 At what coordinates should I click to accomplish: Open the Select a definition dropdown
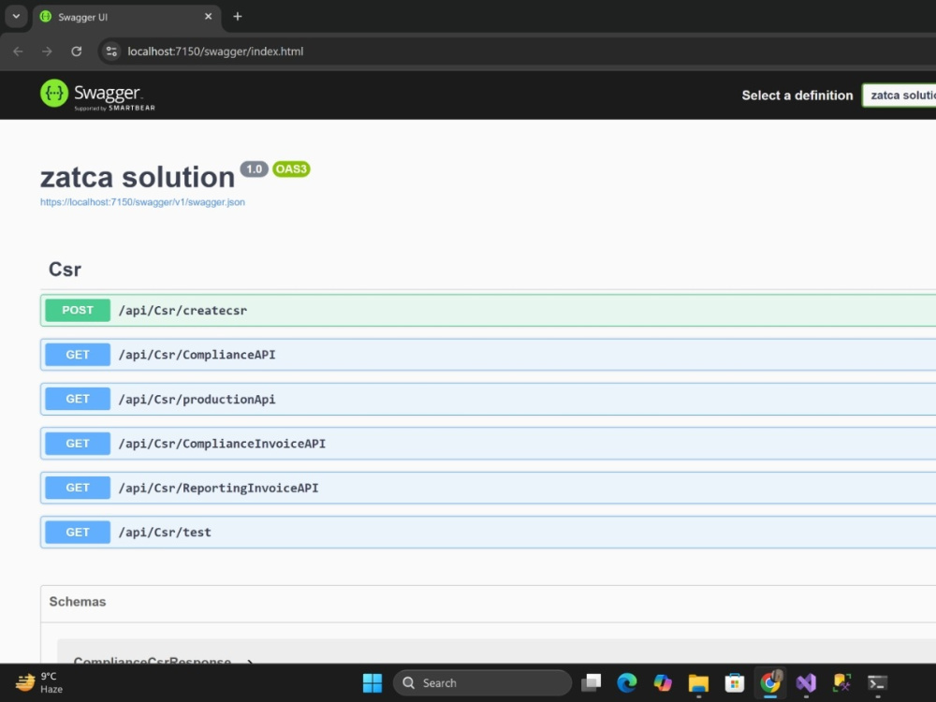pos(901,95)
